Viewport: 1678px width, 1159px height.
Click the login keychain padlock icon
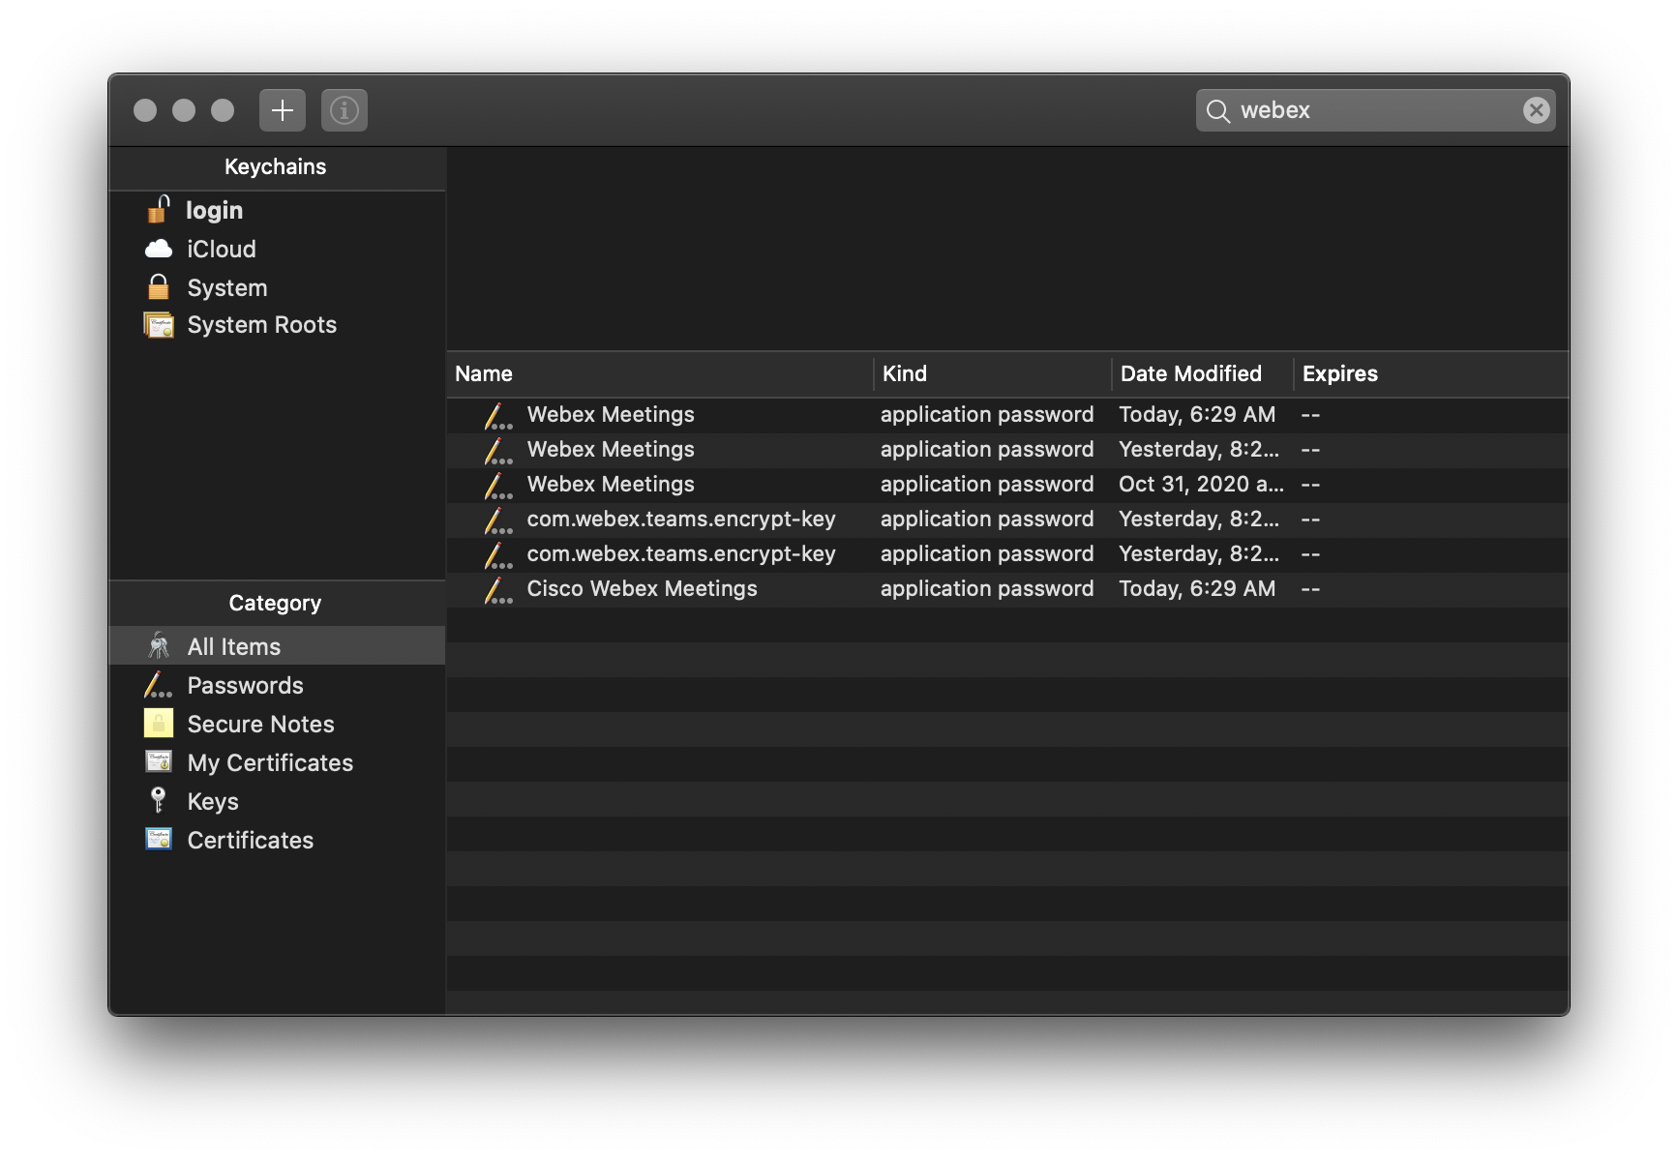(x=158, y=209)
